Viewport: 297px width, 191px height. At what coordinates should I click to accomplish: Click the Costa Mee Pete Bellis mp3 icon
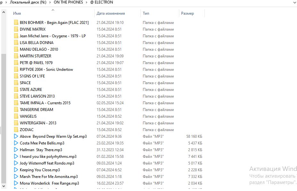coord(16,143)
